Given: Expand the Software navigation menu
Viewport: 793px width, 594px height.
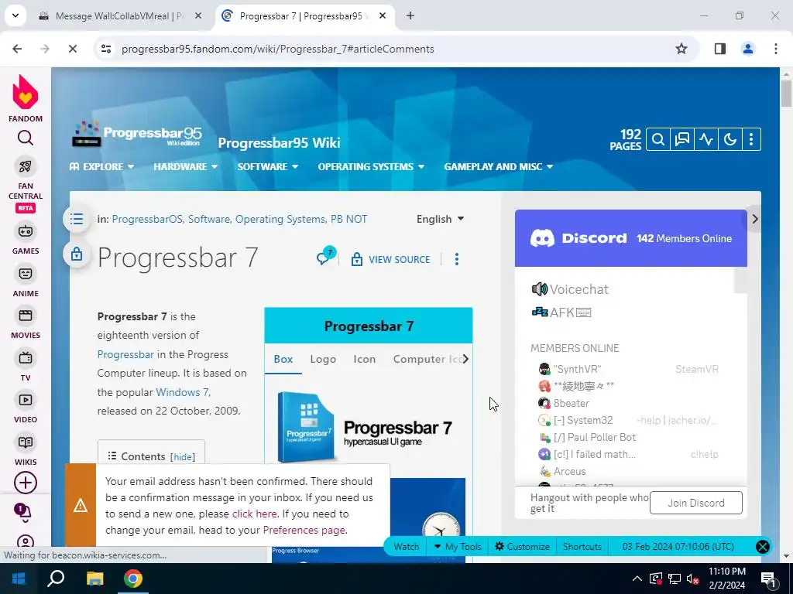Looking at the screenshot, I should pos(267,167).
